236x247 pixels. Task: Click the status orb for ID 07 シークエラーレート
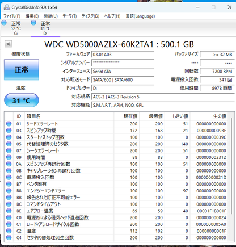coord(9,150)
